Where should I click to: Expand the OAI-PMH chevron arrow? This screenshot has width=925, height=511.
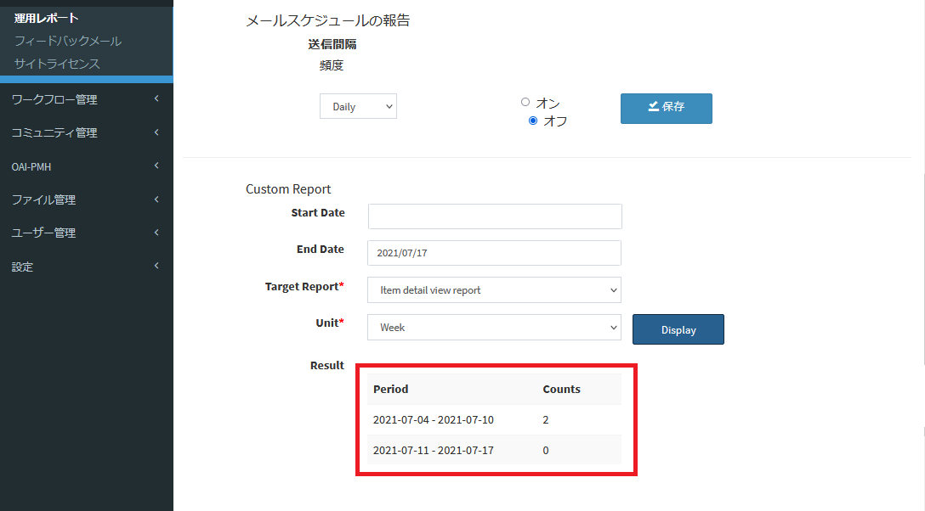click(x=156, y=166)
